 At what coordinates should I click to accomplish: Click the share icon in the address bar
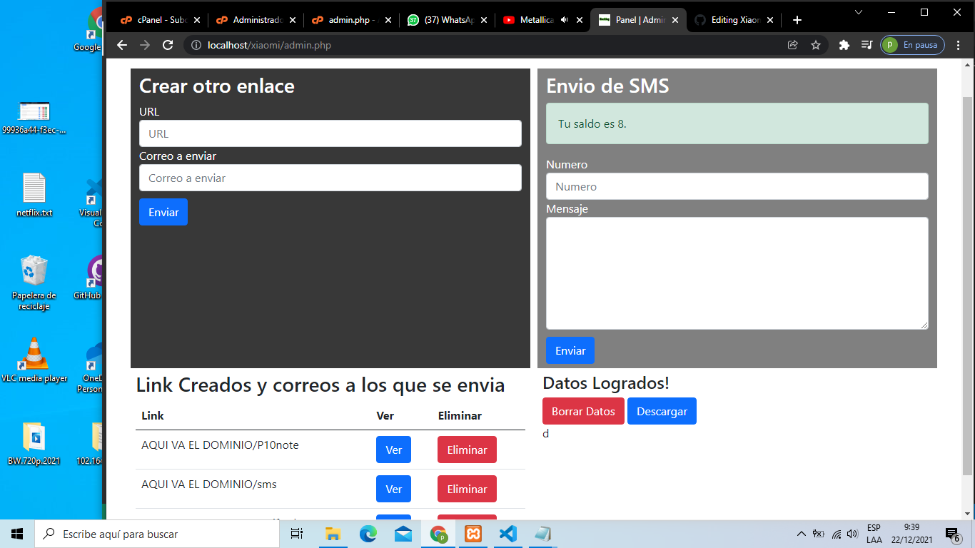tap(792, 44)
